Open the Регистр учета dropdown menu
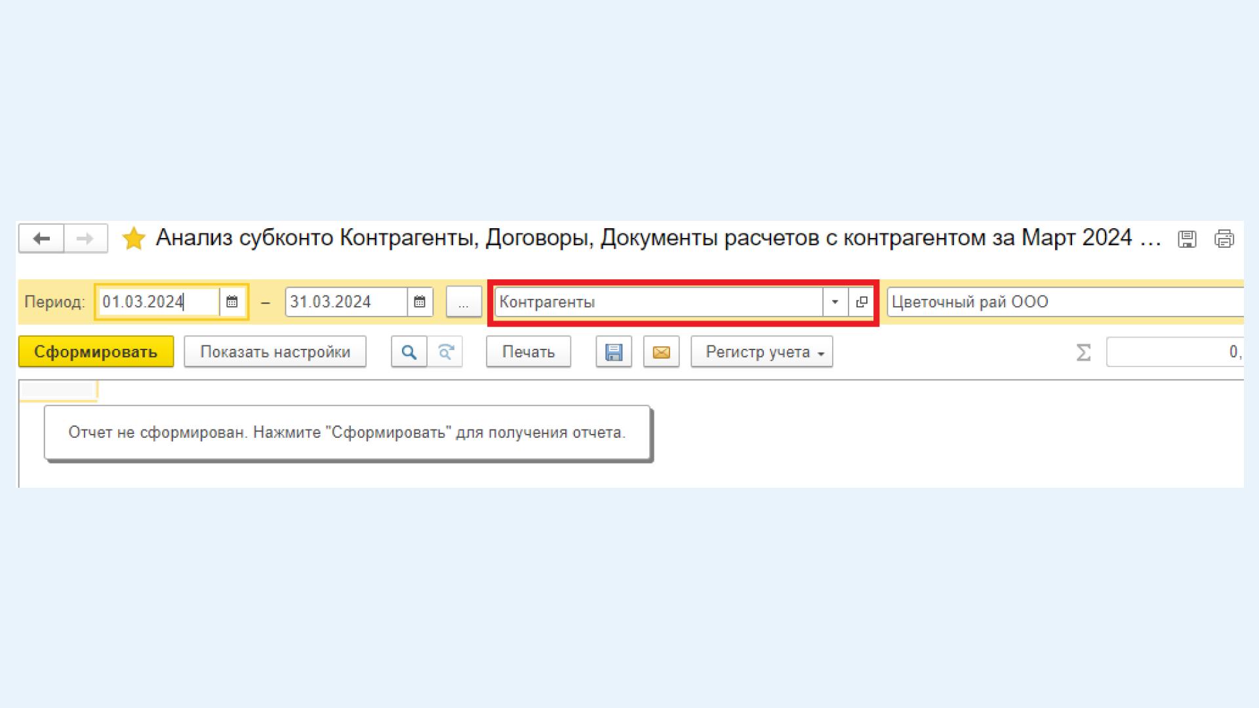Image resolution: width=1259 pixels, height=708 pixels. pos(762,352)
